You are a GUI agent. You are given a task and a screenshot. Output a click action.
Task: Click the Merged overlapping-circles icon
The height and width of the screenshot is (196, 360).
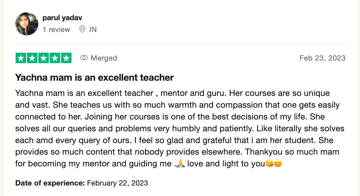(x=84, y=58)
